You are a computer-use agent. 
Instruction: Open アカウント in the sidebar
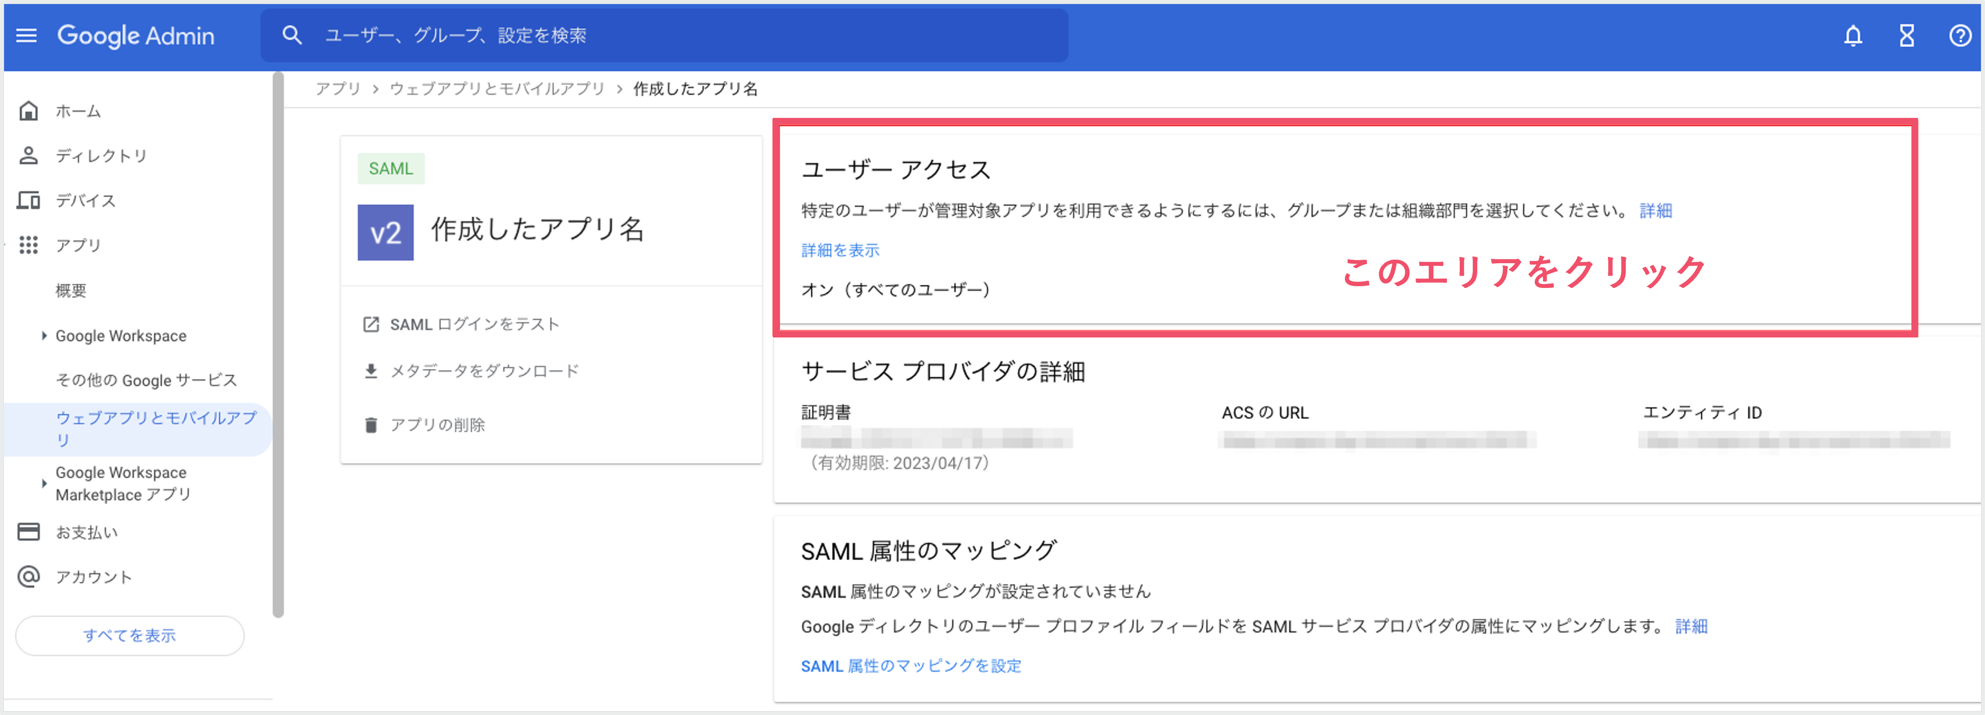coord(93,576)
